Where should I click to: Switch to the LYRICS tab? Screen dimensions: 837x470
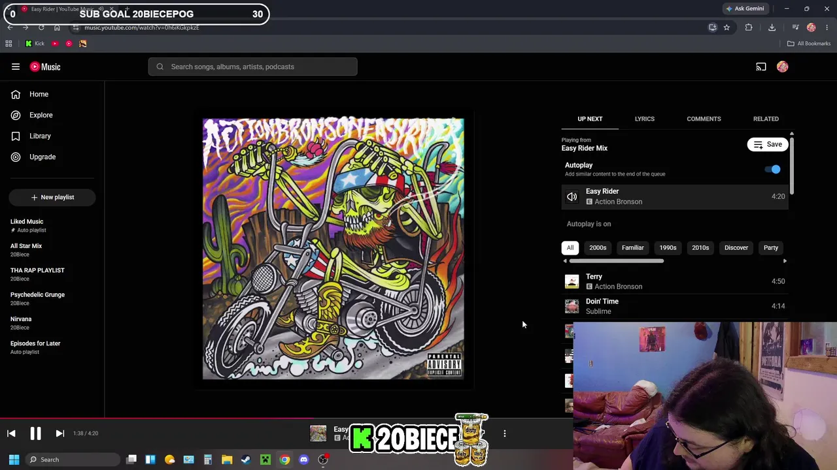tap(644, 119)
